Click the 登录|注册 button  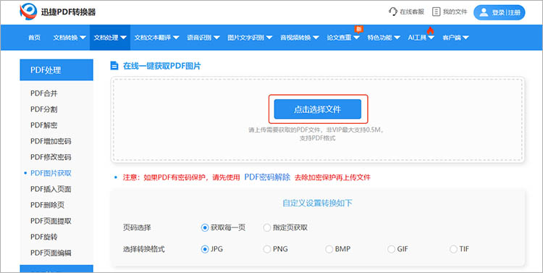pyautogui.click(x=500, y=12)
